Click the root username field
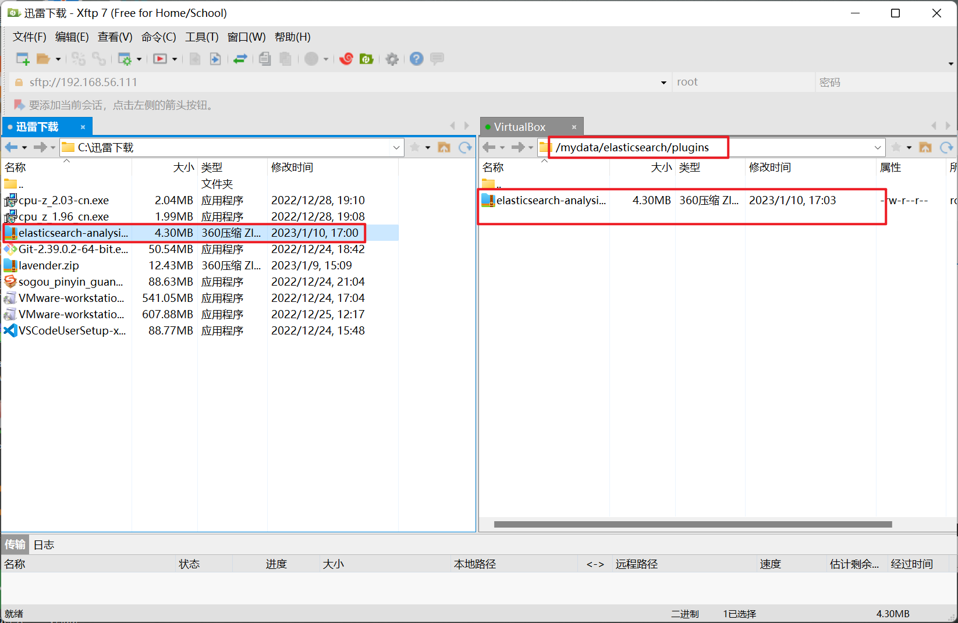958x623 pixels. click(743, 82)
